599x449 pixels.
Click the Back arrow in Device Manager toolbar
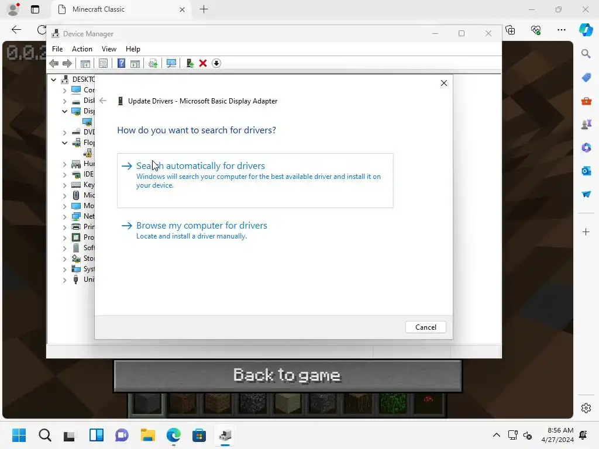[54, 63]
